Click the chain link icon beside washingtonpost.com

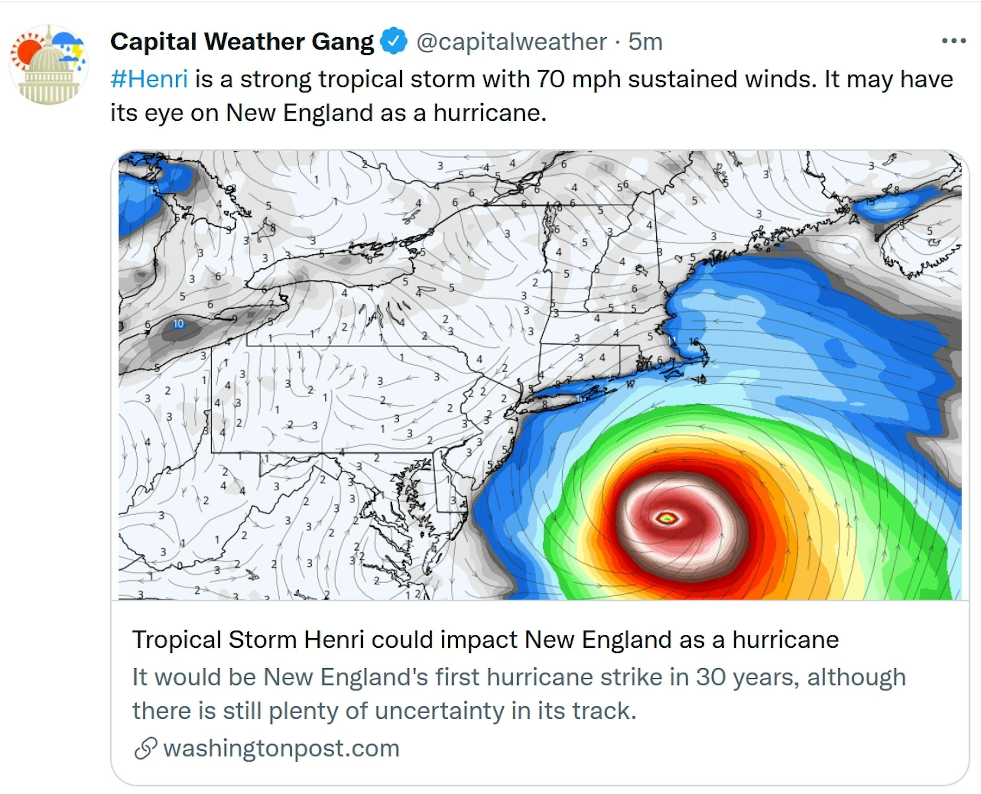(145, 748)
